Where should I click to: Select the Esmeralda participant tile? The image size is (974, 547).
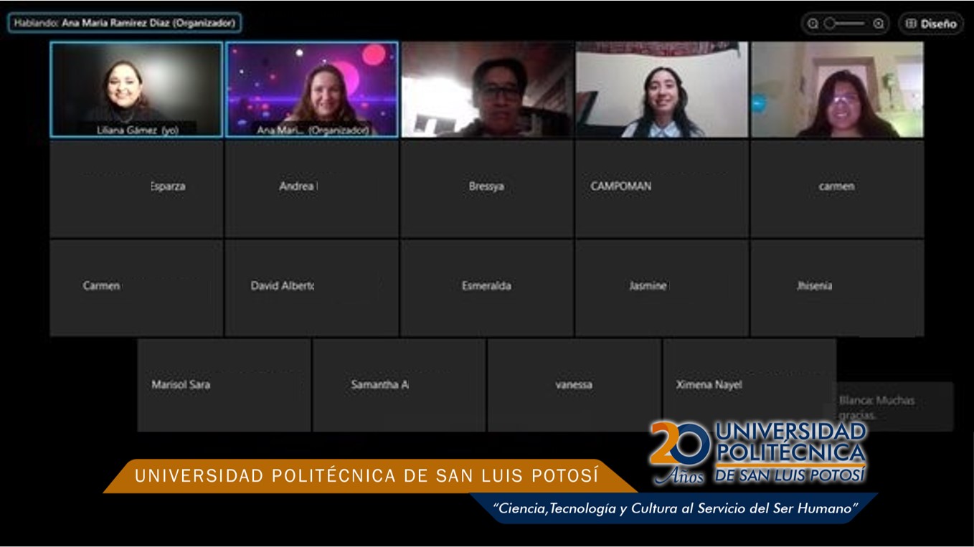pyautogui.click(x=487, y=287)
